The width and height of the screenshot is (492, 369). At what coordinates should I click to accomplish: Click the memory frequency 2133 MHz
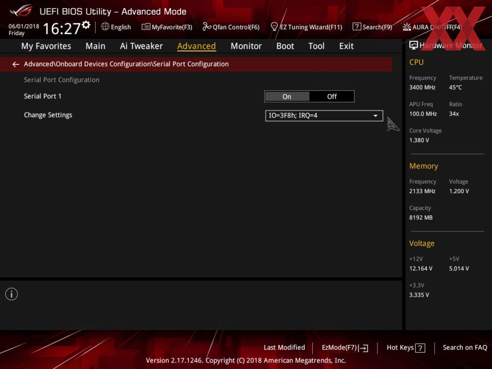422,191
